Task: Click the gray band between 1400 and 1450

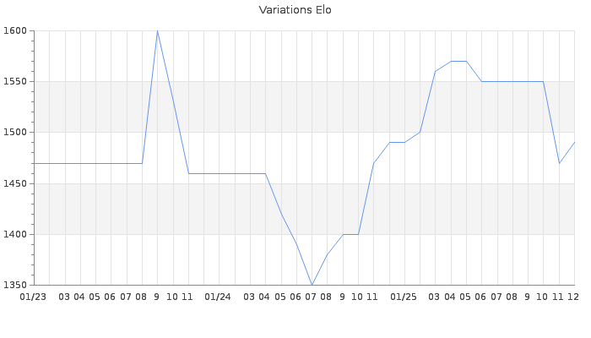Action: pos(169,209)
